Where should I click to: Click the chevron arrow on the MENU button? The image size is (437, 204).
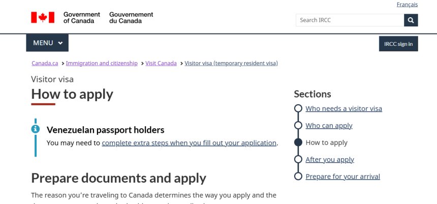tap(60, 43)
